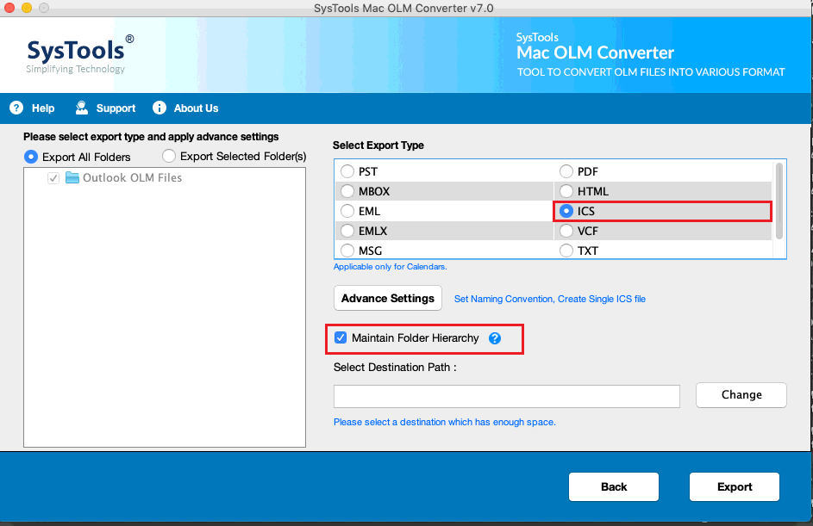Click inside the destination path field
813x526 pixels.
click(506, 396)
